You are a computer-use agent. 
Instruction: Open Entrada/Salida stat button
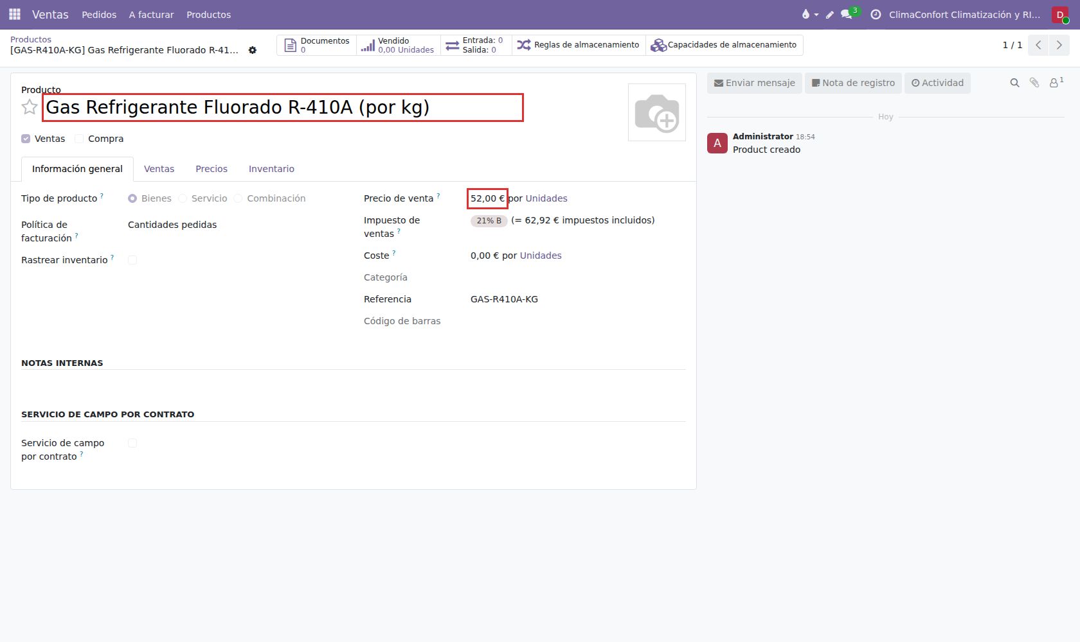(x=476, y=45)
